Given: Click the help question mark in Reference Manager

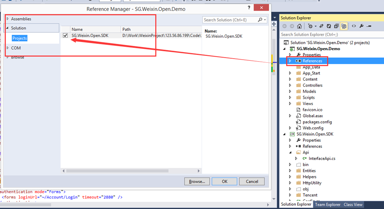Looking at the screenshot, I should [x=249, y=8].
